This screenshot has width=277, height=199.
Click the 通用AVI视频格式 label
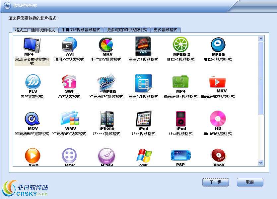[69, 60]
